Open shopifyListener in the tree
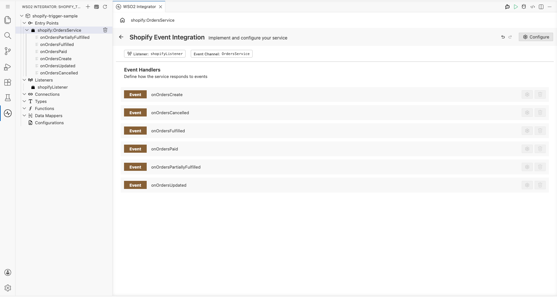557x297 pixels. click(x=52, y=87)
